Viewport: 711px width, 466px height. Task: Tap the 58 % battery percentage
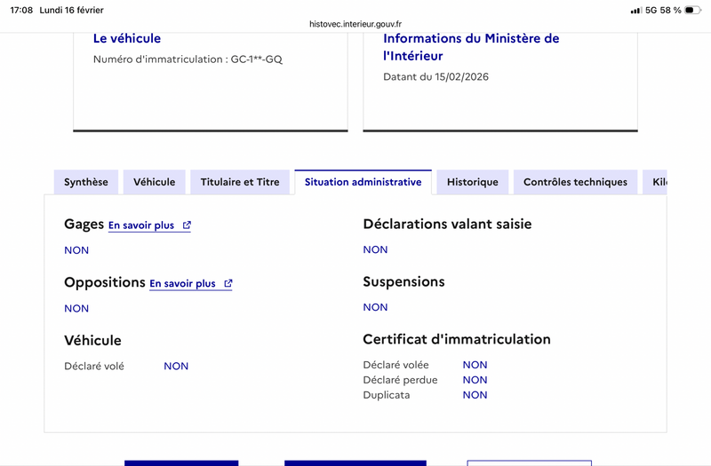(x=671, y=10)
